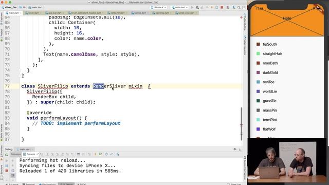
Task: Select the Debugger tab in the Debug panel
Action: click(16, 154)
